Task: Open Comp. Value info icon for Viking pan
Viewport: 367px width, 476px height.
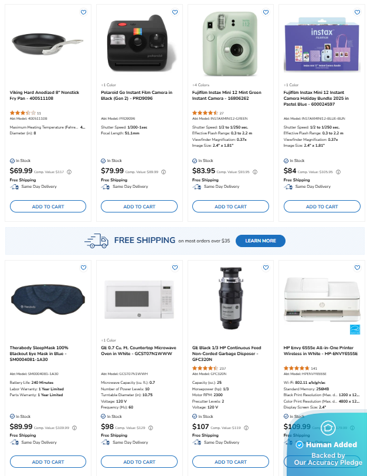Action: pyautogui.click(x=69, y=172)
